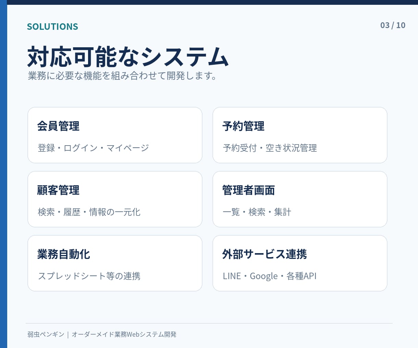Click the heading 対応可能なシステム
Image resolution: width=418 pixels, height=348 pixels.
tap(128, 57)
